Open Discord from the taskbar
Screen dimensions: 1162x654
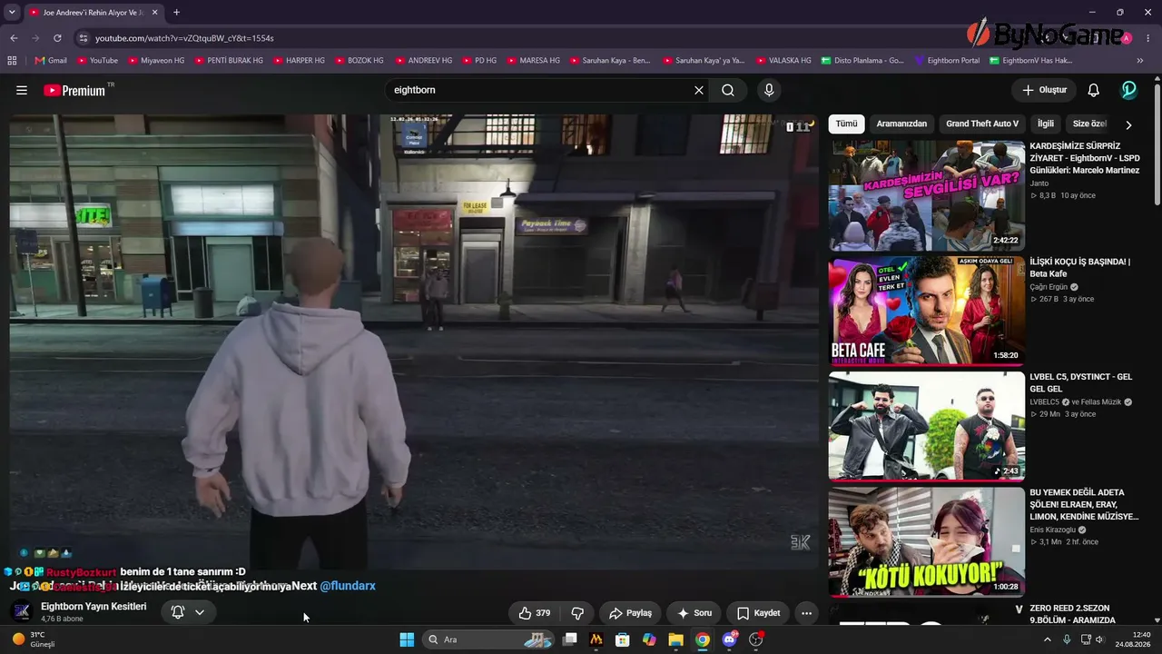point(729,639)
